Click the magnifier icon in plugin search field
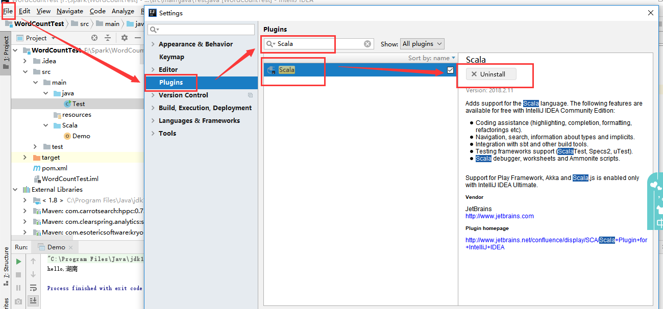The width and height of the screenshot is (663, 309). (271, 44)
